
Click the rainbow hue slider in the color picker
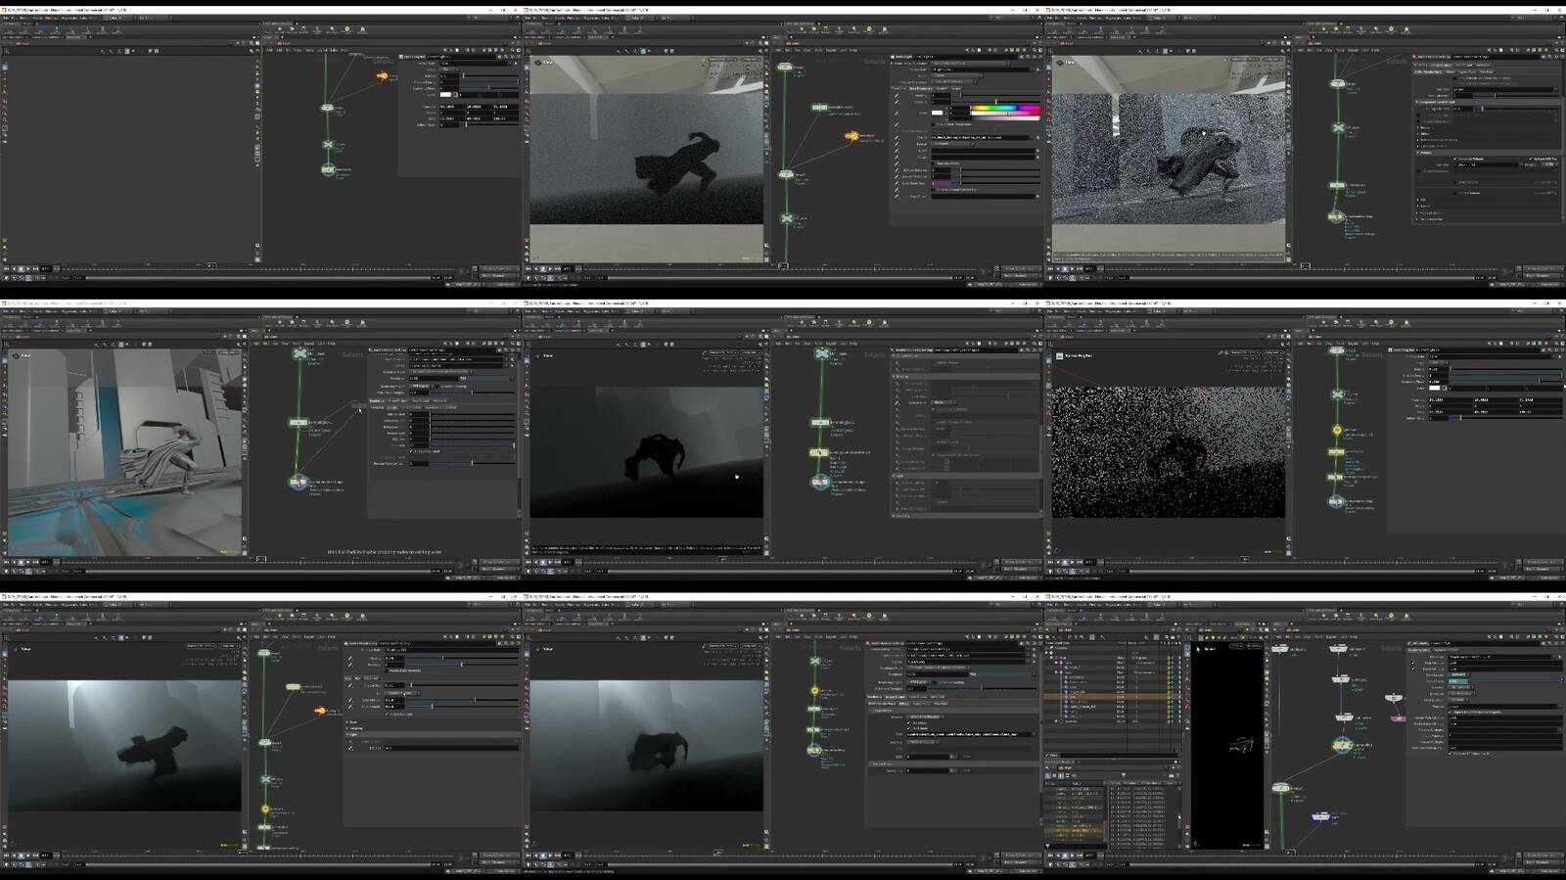click(x=1004, y=106)
